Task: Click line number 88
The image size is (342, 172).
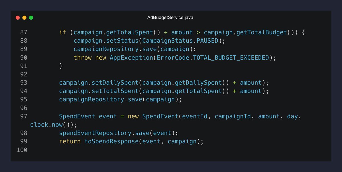Action: [x=24, y=41]
